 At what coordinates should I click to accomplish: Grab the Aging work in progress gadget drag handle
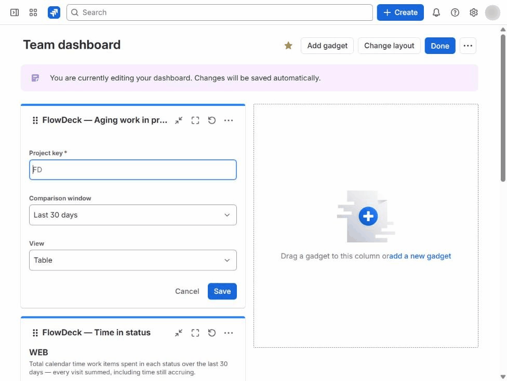click(35, 120)
